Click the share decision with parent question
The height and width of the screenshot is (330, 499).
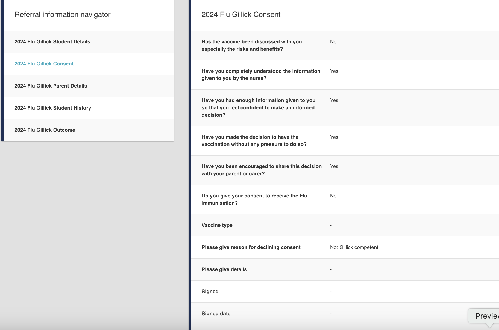261,170
